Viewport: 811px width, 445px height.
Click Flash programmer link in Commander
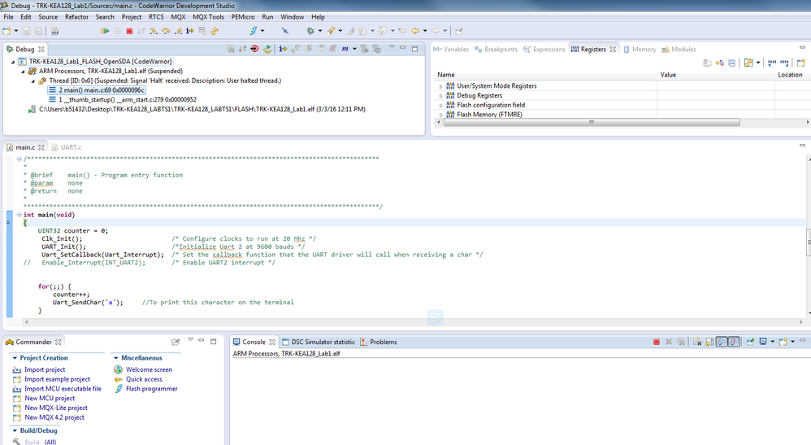pos(151,389)
